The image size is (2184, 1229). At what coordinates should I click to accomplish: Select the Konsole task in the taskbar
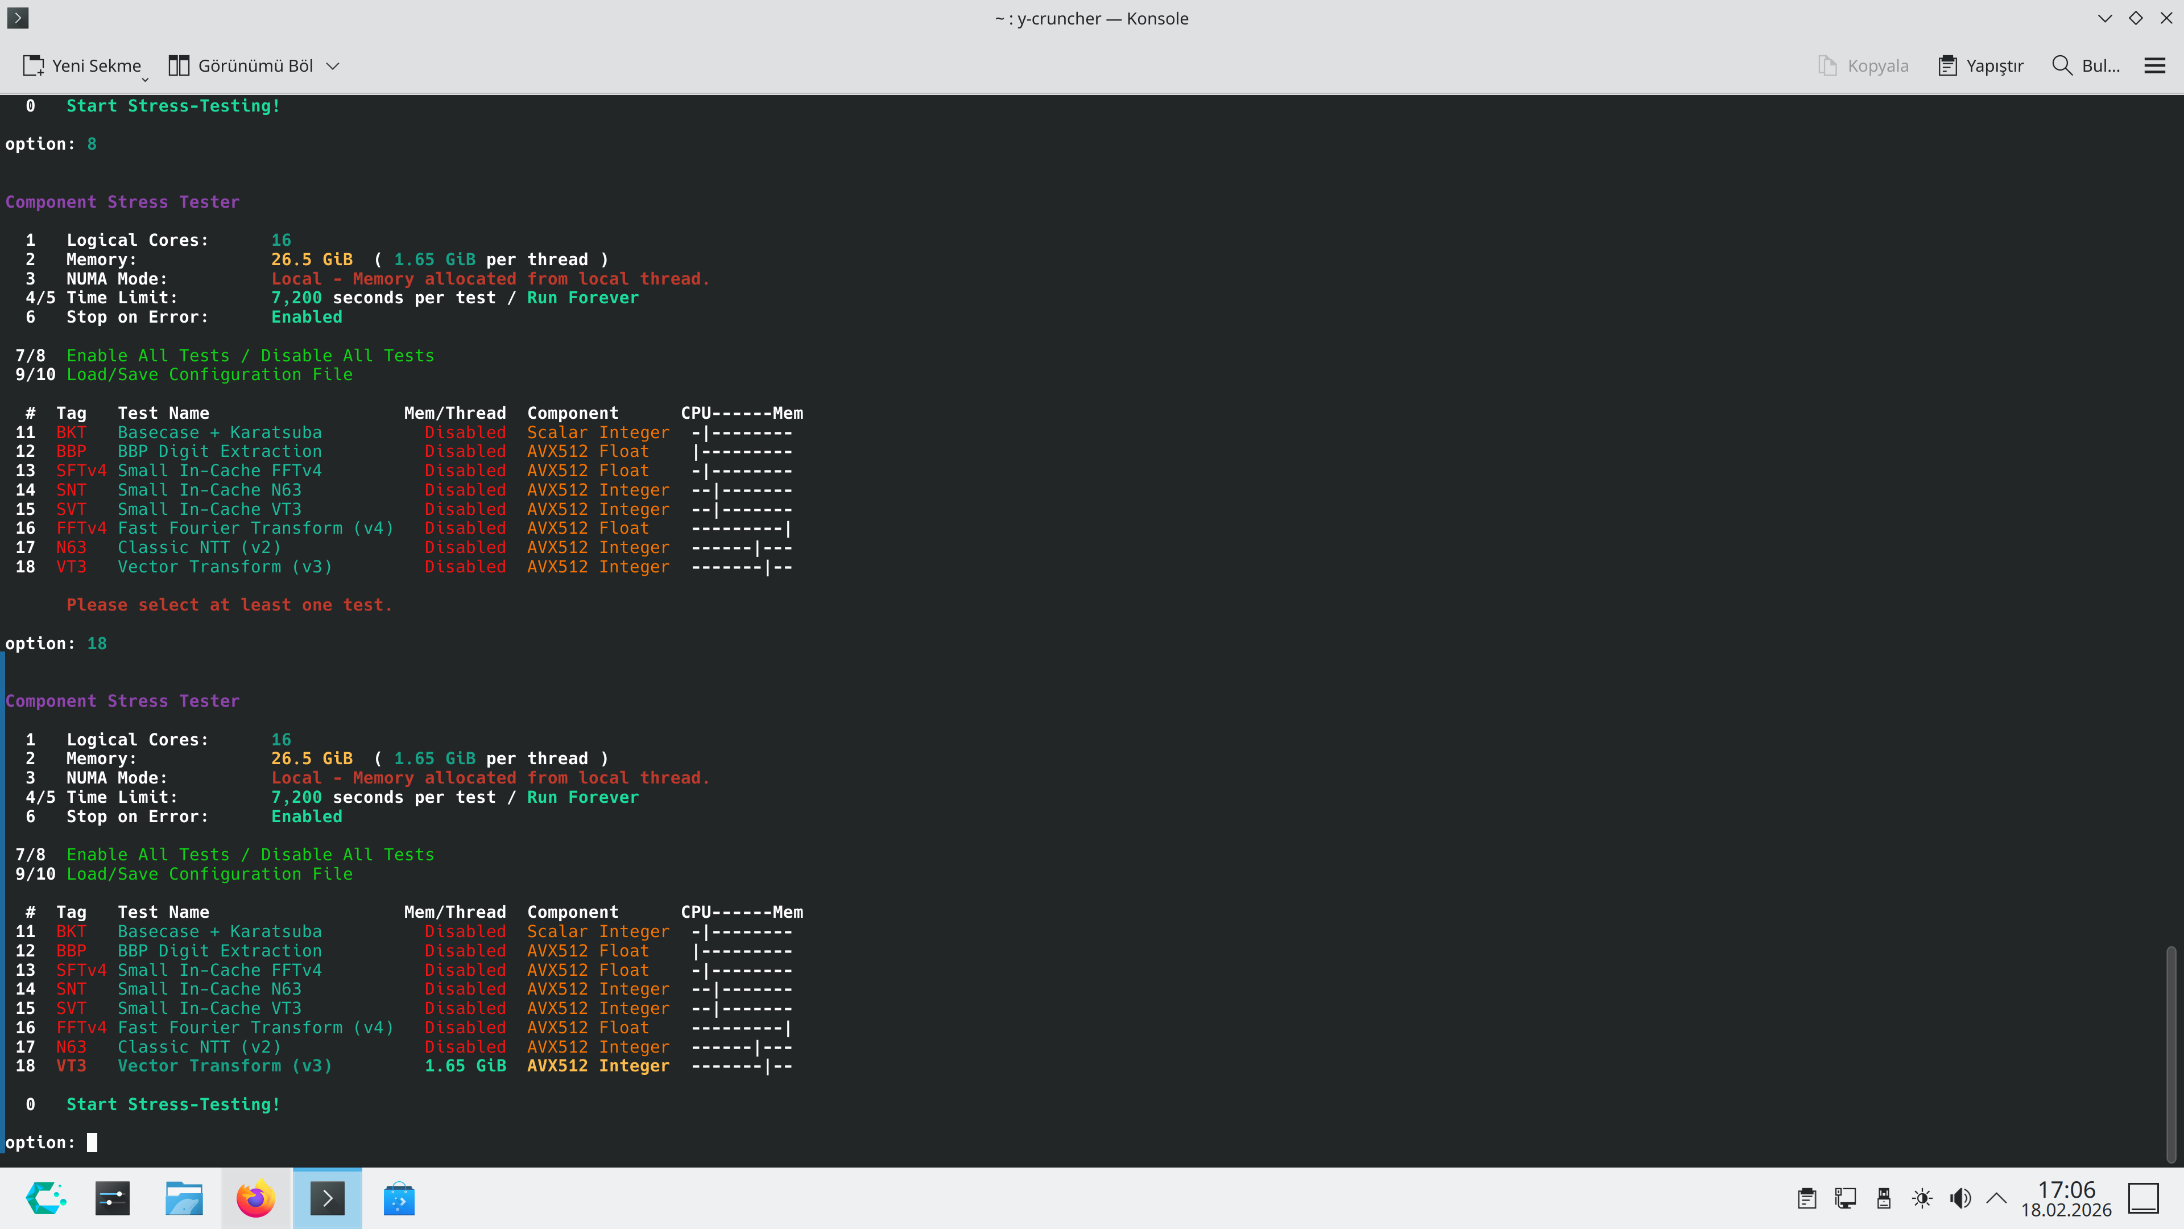327,1198
